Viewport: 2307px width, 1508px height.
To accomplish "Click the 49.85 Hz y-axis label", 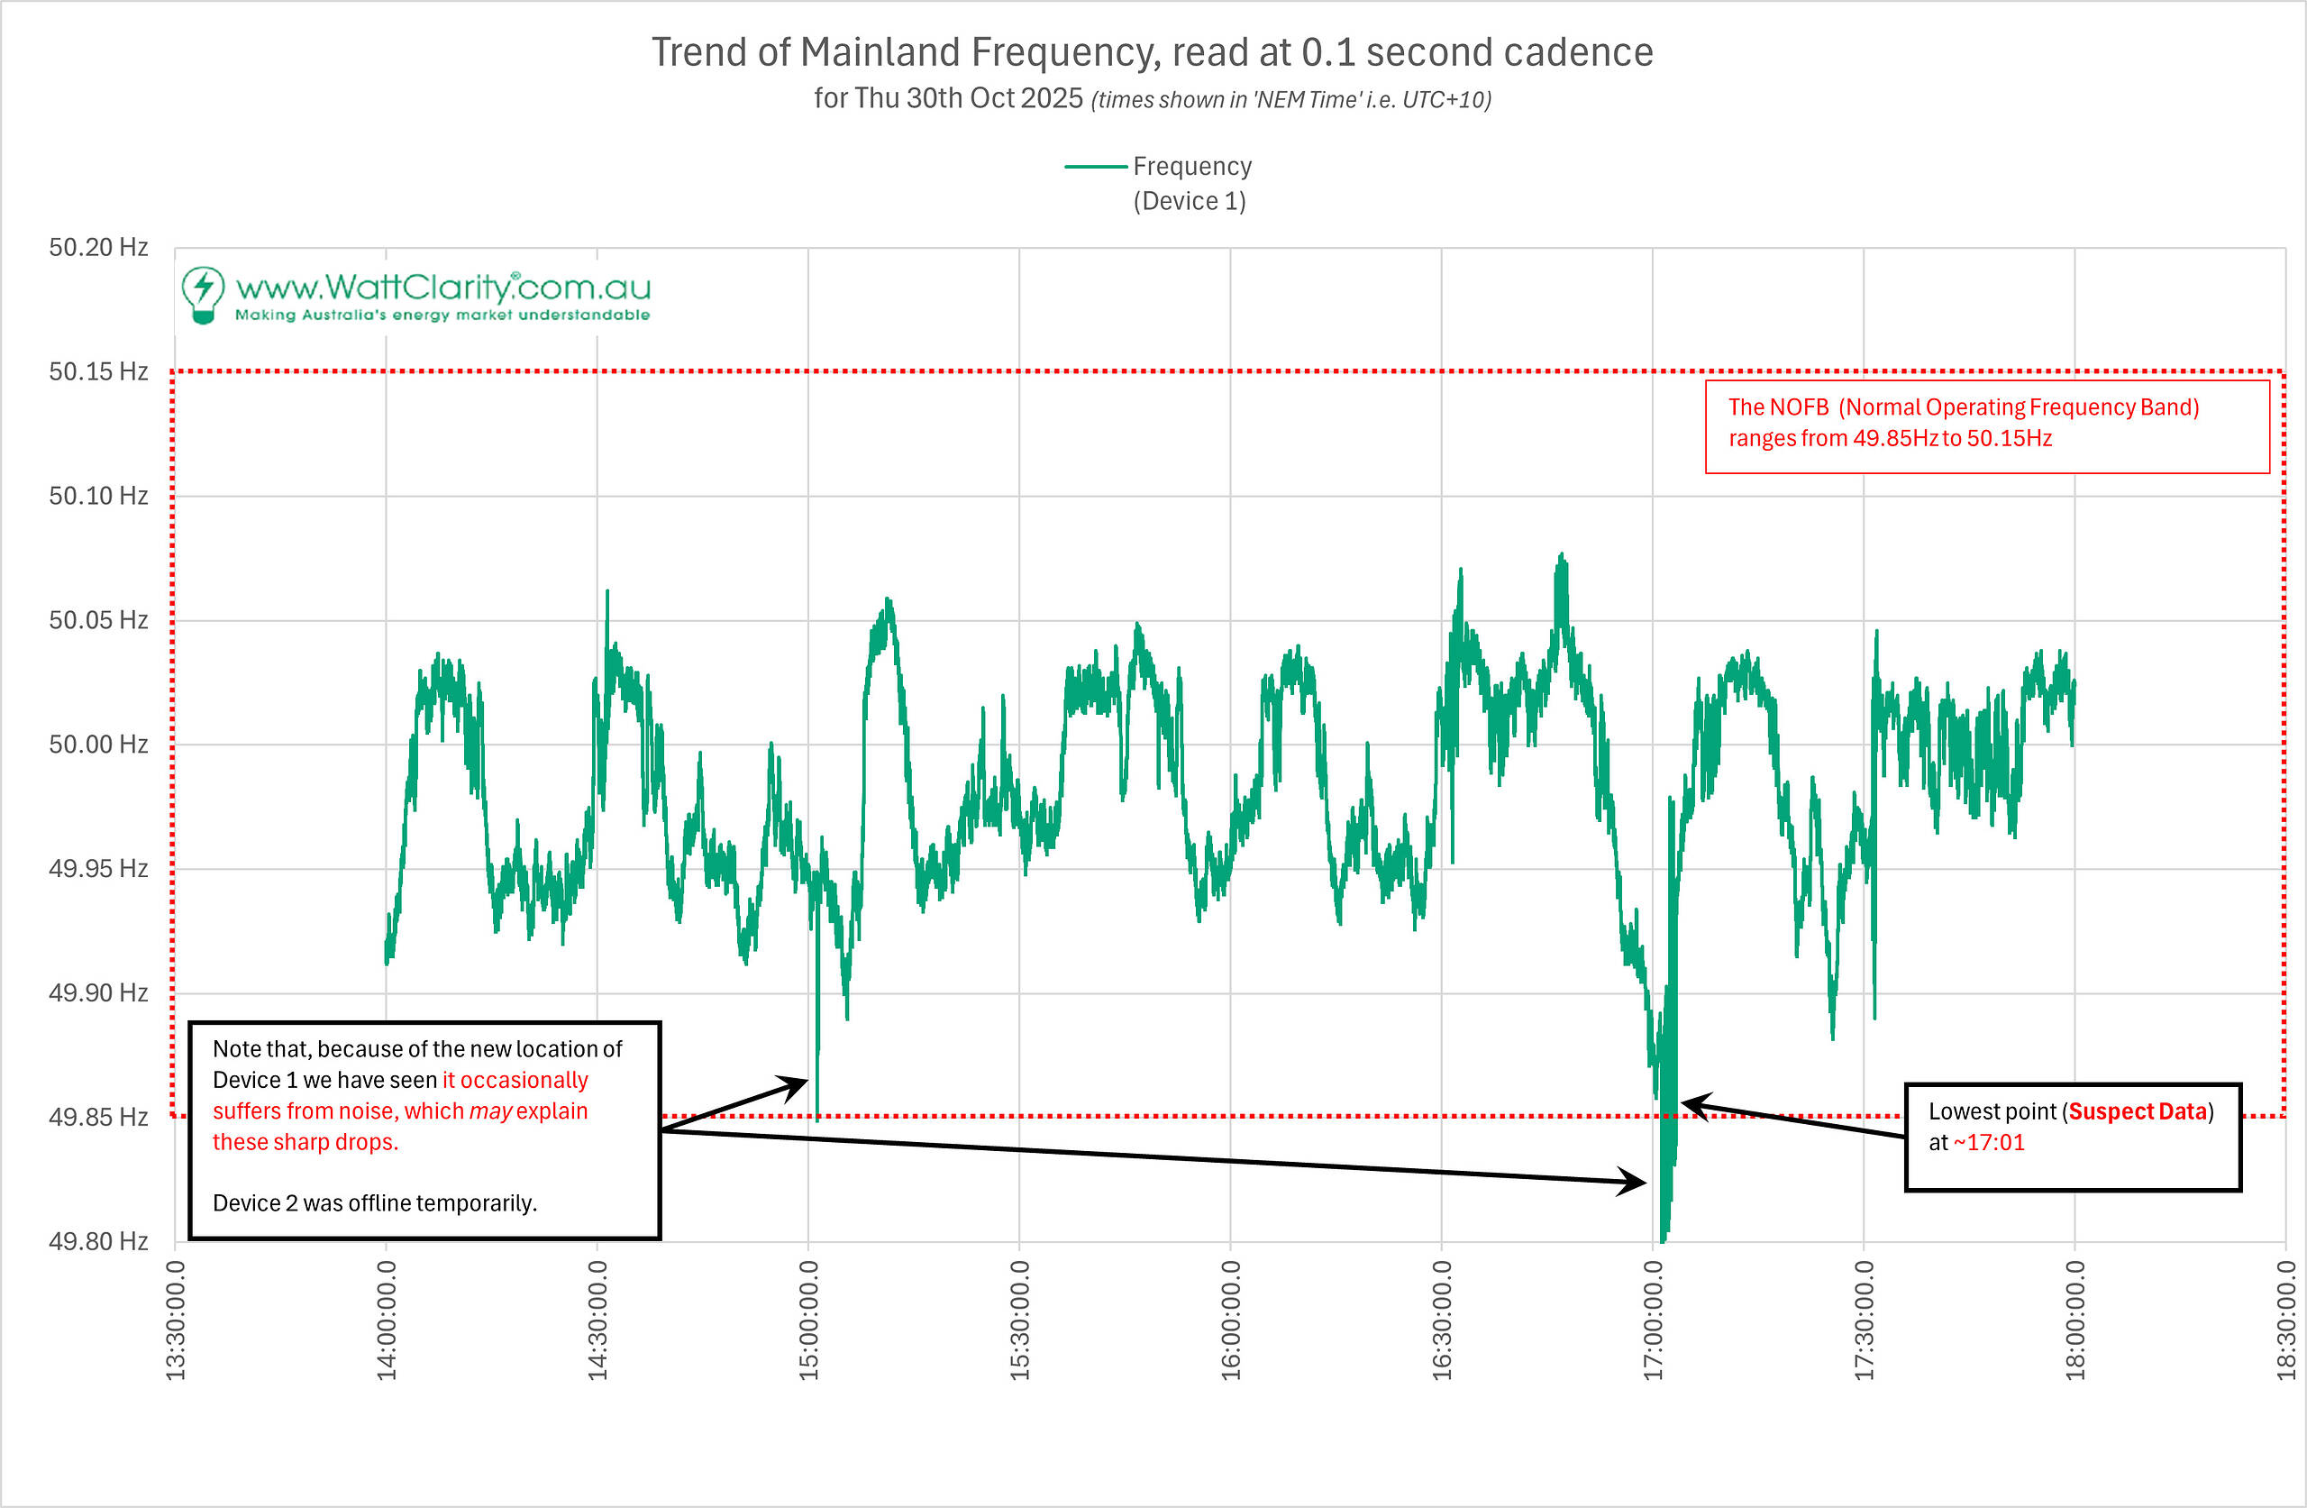I will [98, 1116].
